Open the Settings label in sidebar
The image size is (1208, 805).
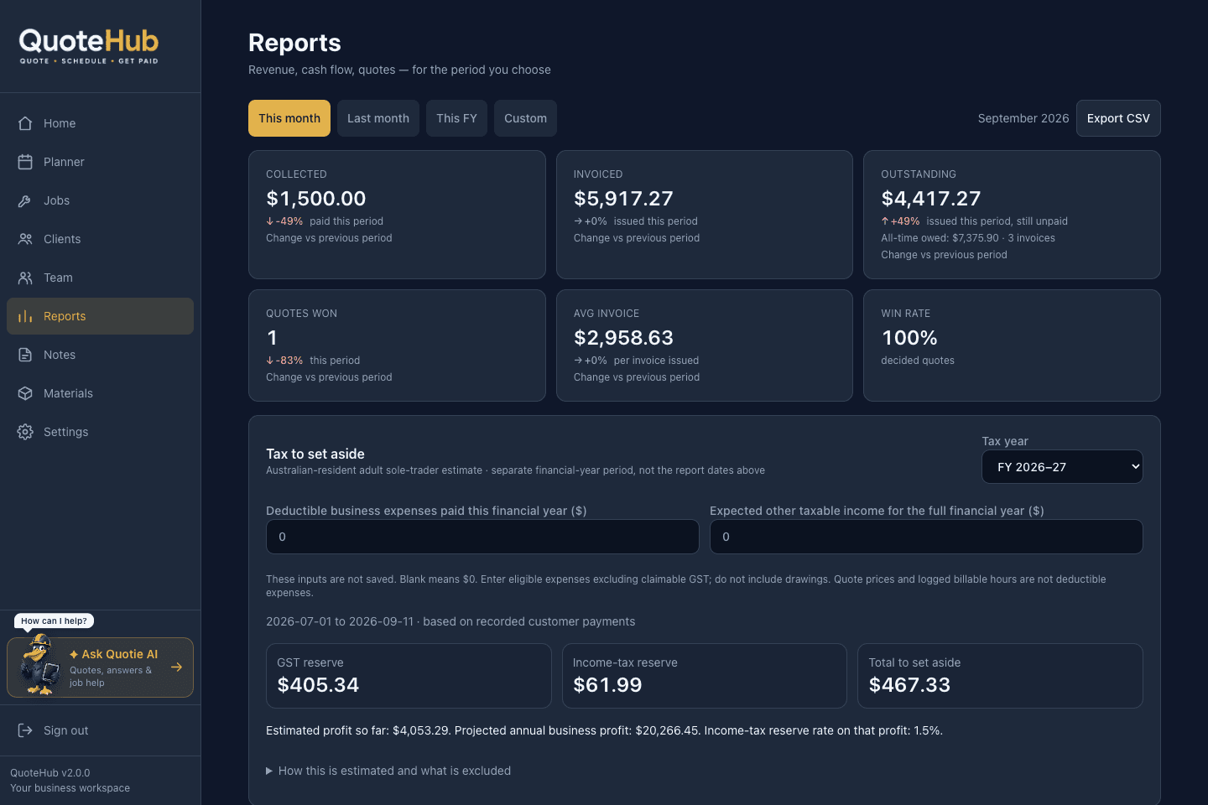(65, 432)
